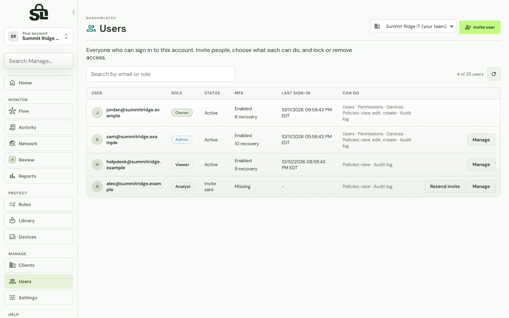The width and height of the screenshot is (509, 318).
Task: Click the '10 recovery' MFA text
Action: 247,144
